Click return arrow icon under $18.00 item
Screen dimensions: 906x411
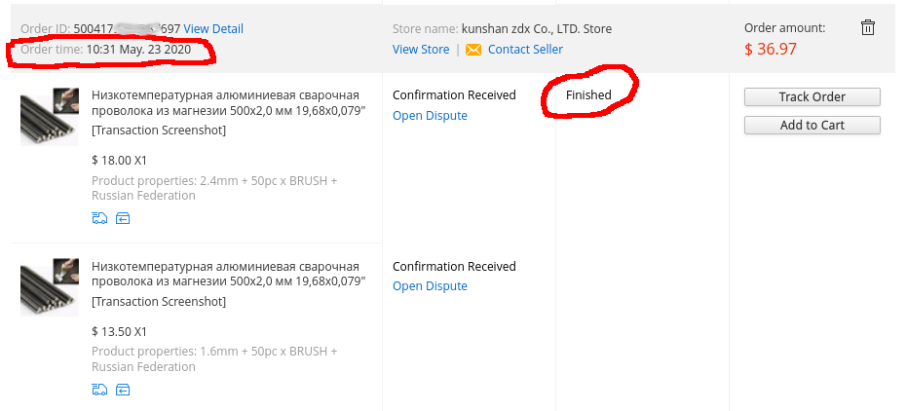[123, 218]
